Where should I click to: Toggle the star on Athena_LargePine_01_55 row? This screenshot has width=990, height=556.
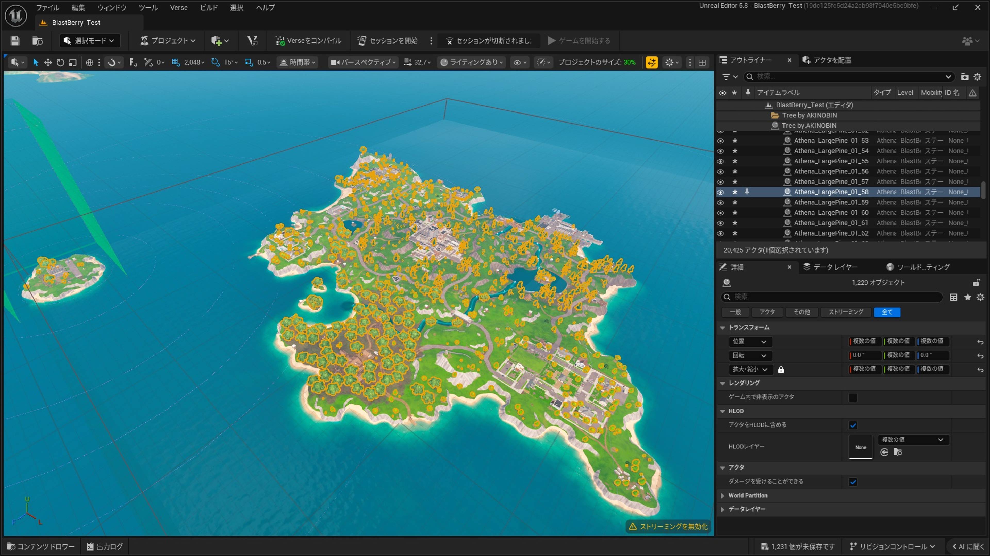(x=735, y=161)
